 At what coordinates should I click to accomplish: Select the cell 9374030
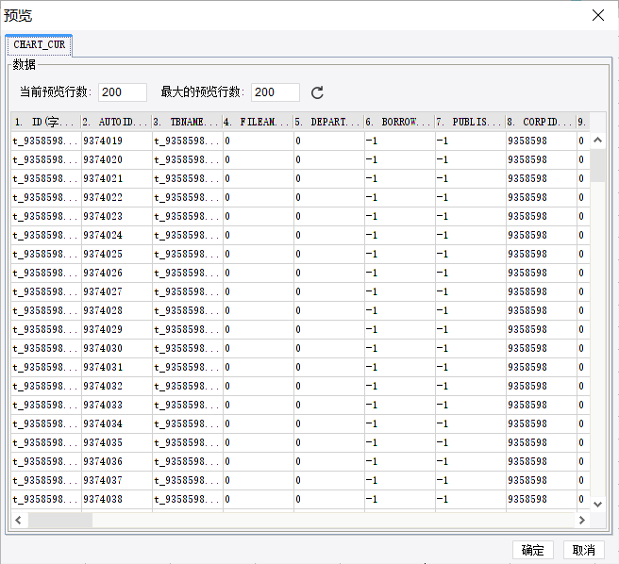(x=117, y=349)
